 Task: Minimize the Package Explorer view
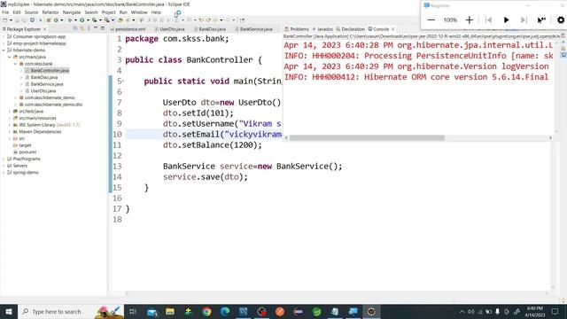[96, 28]
